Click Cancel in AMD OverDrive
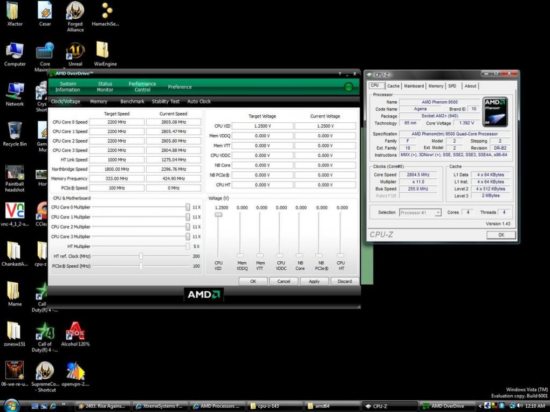Screen dimensions: 550x412 284,281
